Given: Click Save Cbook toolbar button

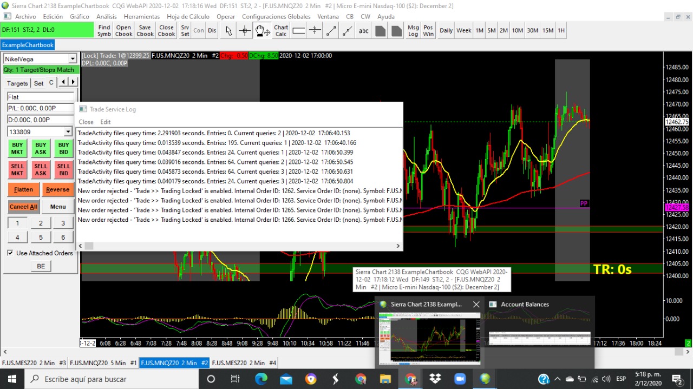Looking at the screenshot, I should pyautogui.click(x=145, y=31).
